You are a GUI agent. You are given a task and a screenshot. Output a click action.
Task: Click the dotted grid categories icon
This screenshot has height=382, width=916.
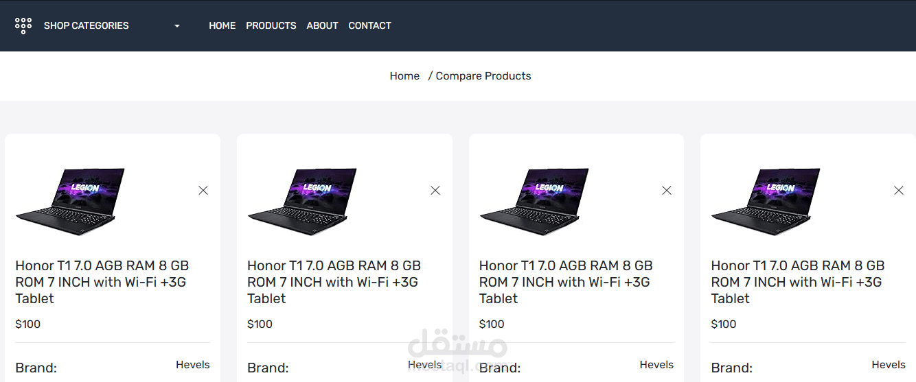[x=23, y=26]
